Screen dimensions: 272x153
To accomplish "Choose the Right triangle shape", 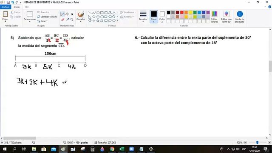I will point(90,17).
